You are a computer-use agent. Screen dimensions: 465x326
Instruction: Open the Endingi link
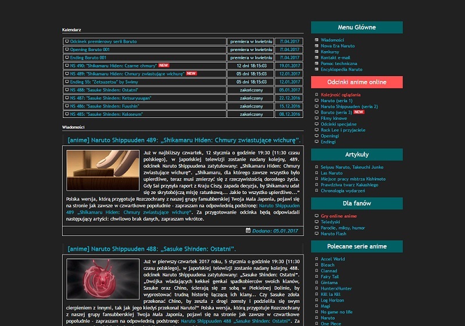328,142
